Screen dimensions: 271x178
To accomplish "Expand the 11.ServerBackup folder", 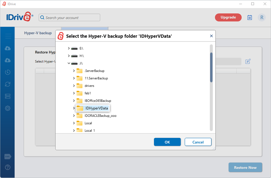I will (x=74, y=78).
